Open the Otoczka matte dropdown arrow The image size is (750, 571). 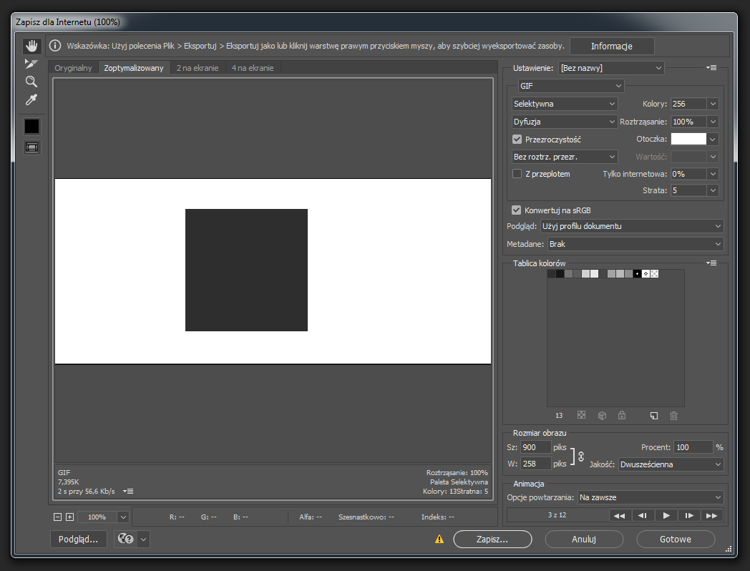click(713, 139)
